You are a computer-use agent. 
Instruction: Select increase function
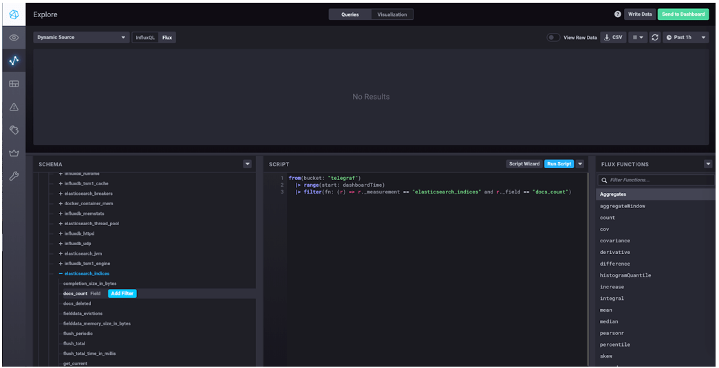click(x=612, y=287)
